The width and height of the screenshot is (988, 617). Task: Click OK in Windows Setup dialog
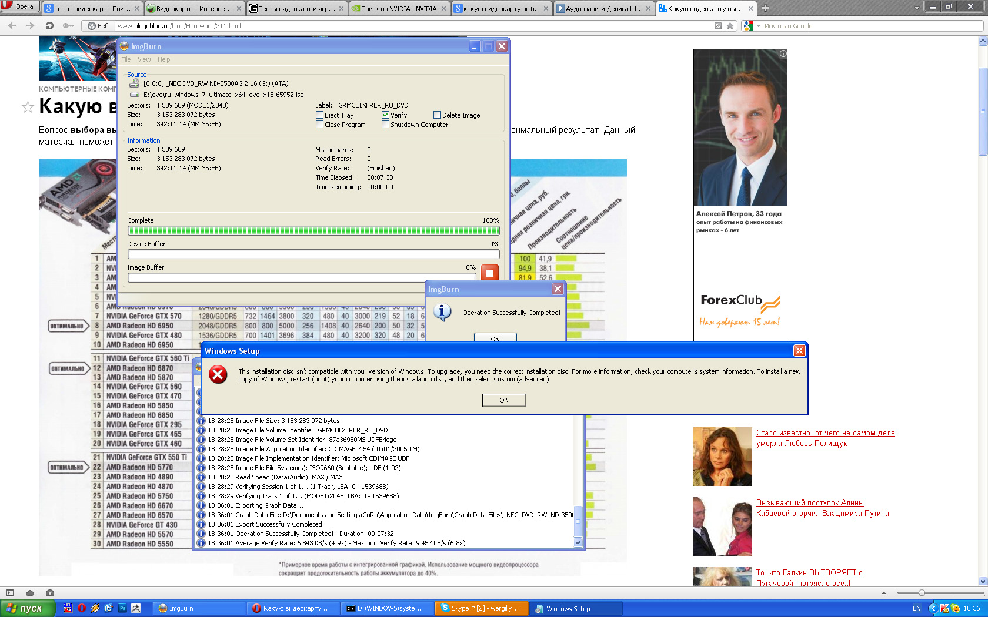(x=504, y=400)
